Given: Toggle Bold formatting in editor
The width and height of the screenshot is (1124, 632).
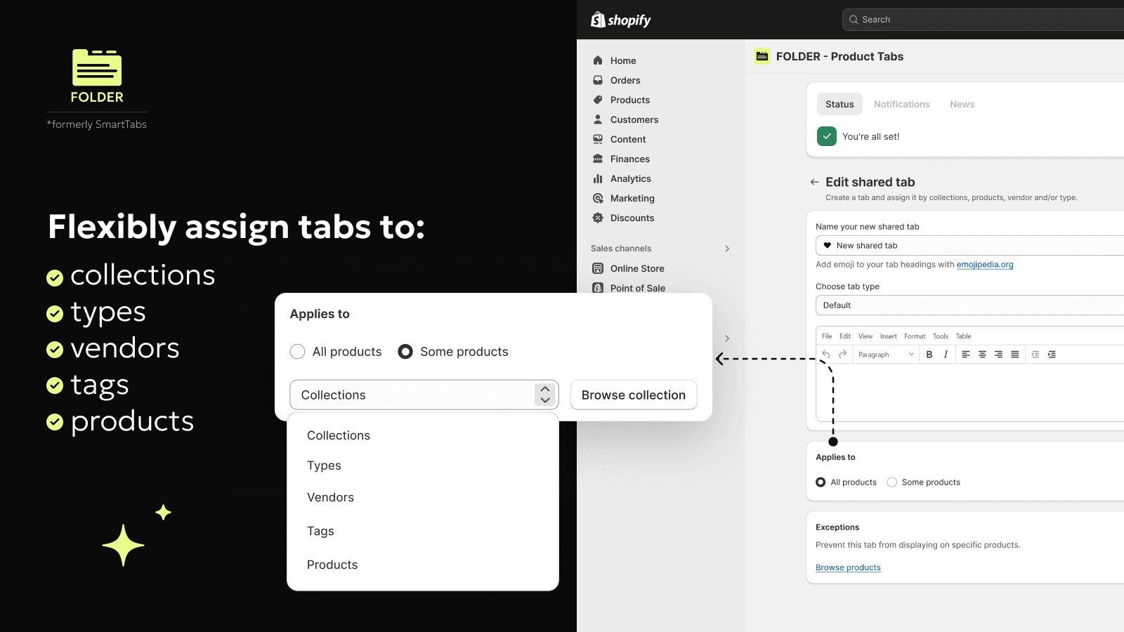Looking at the screenshot, I should (x=929, y=355).
